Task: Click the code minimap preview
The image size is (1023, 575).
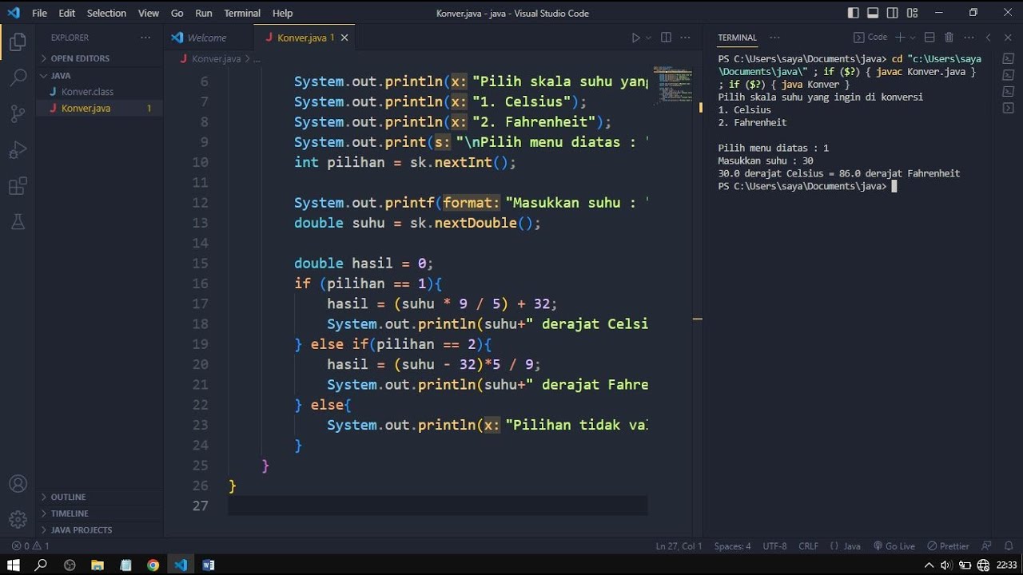Action: (x=672, y=85)
